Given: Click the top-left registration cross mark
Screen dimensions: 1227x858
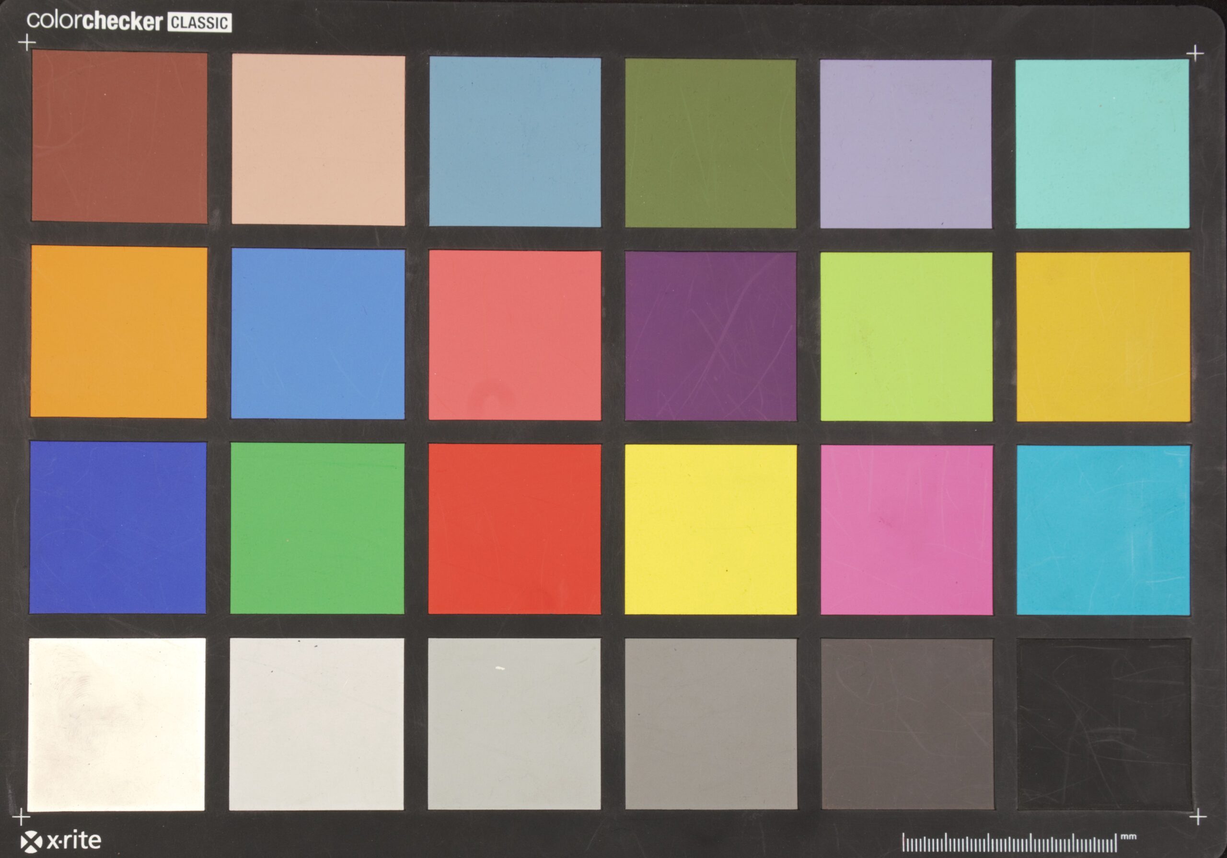Looking at the screenshot, I should pos(27,42).
